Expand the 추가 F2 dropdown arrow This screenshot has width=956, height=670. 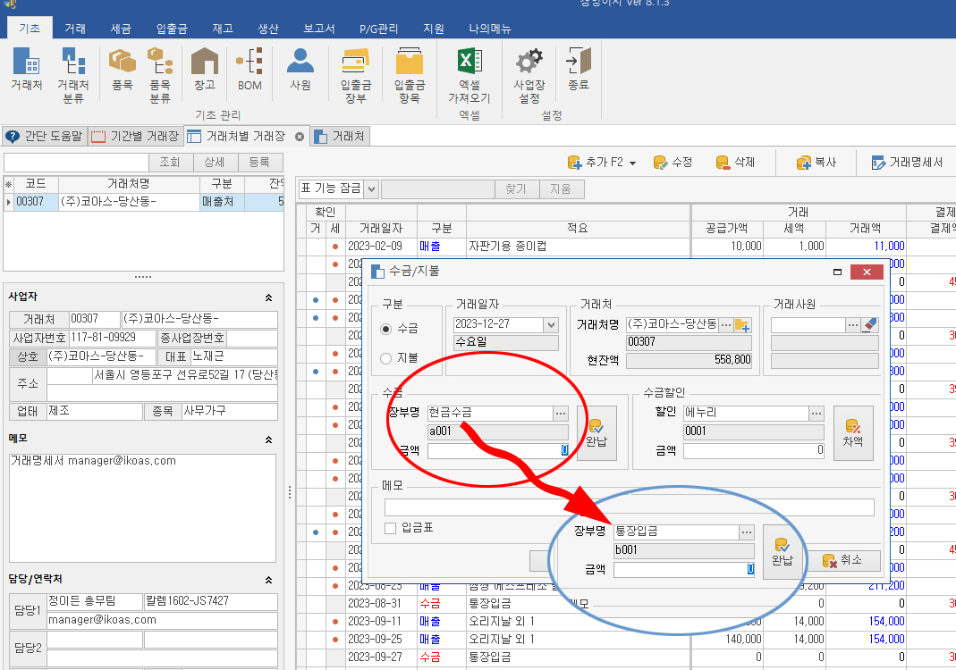[633, 163]
